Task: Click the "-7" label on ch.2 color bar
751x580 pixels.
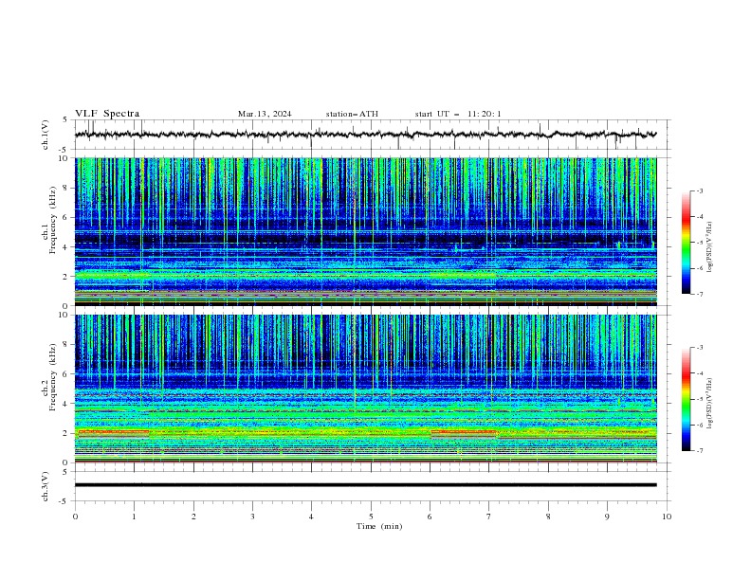Action: click(700, 451)
